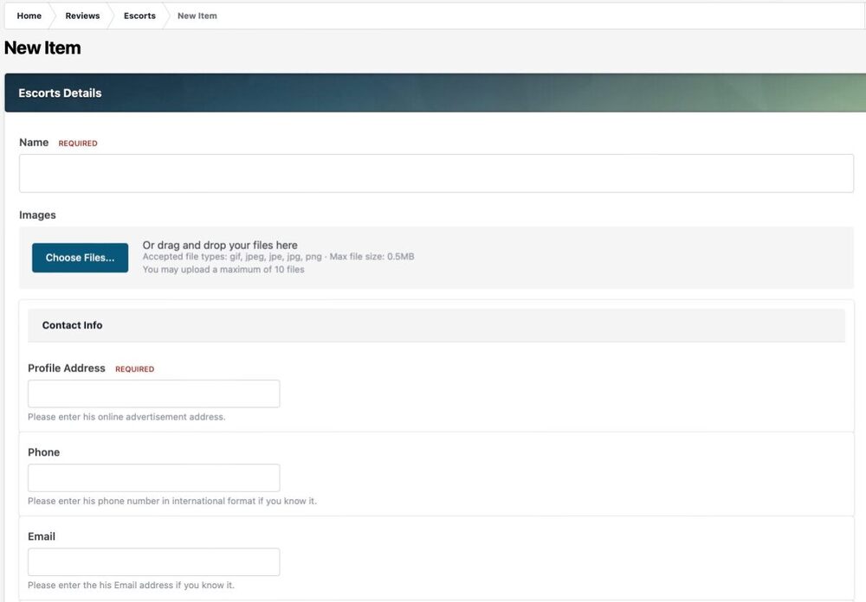Screen dimensions: 866x602
Task: Click the Contact Info section header
Action: [x=73, y=325]
